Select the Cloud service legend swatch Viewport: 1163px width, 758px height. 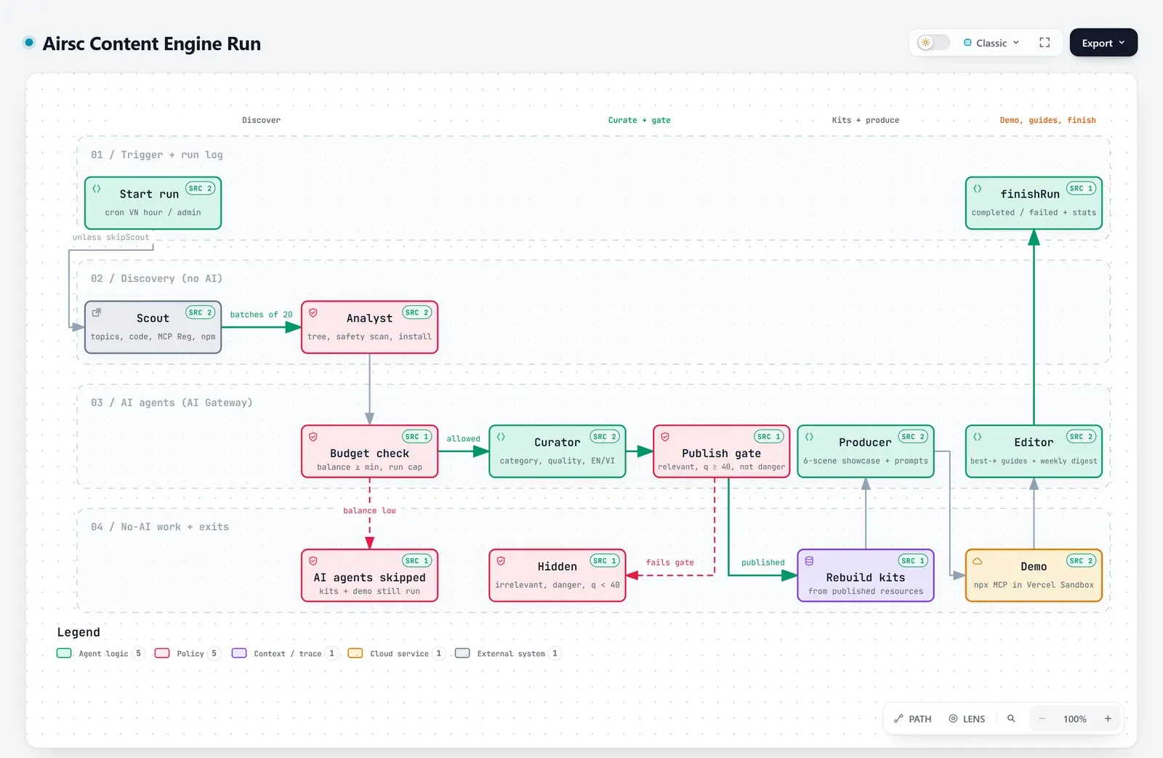click(355, 653)
